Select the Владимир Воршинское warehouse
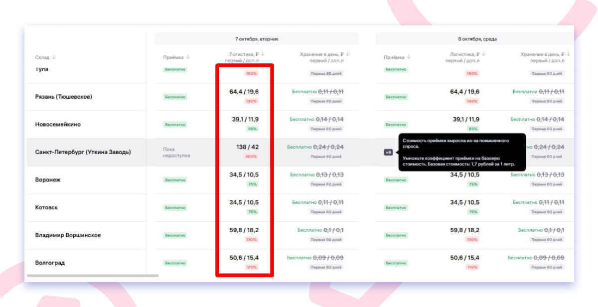This screenshot has height=307, width=598. coord(68,235)
